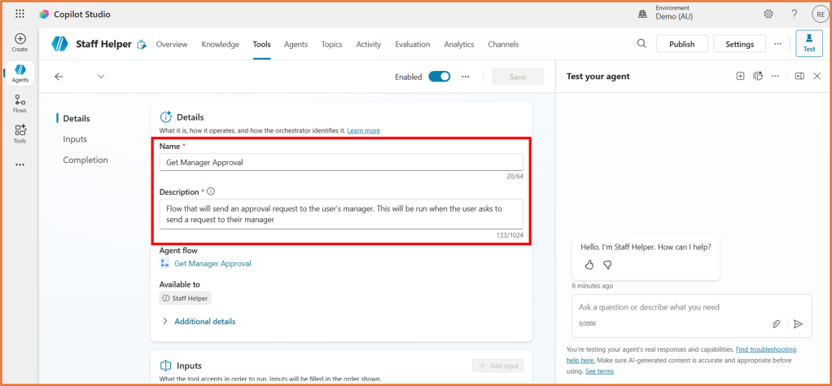Click into the Description text area
832x386 pixels.
341,214
